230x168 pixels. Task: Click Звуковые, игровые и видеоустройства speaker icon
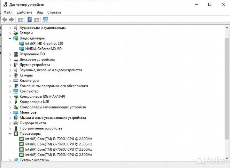pyautogui.click(x=16, y=70)
